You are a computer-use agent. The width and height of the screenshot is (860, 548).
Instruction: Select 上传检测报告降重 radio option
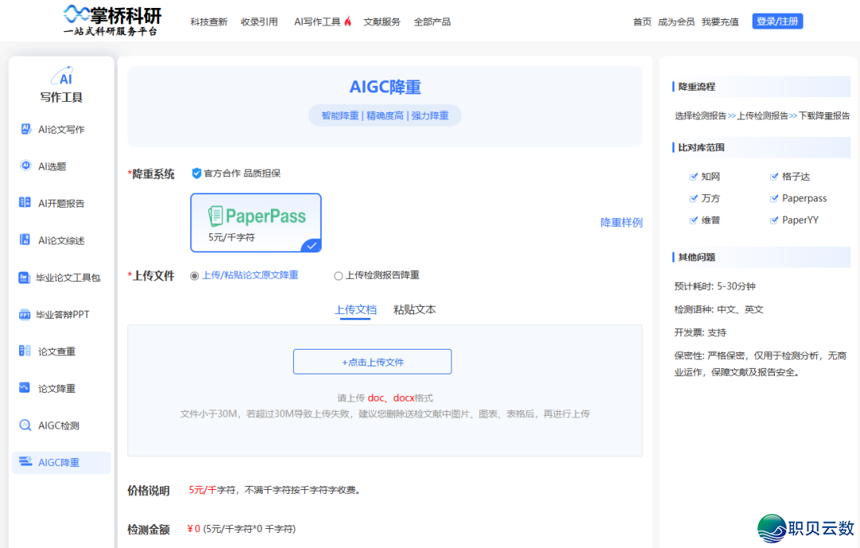pyautogui.click(x=338, y=276)
